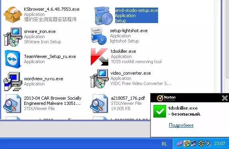Click the yellow flower tray icon
This screenshot has height=149, width=229.
pos(201,143)
